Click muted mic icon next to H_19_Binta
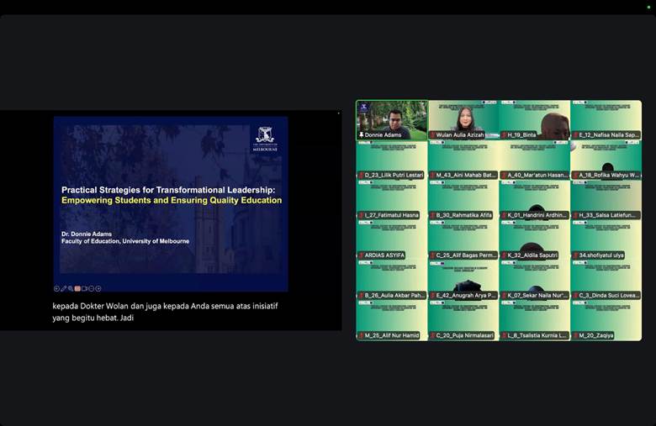 click(504, 134)
